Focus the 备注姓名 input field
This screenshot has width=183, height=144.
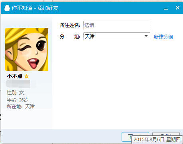point(117,25)
